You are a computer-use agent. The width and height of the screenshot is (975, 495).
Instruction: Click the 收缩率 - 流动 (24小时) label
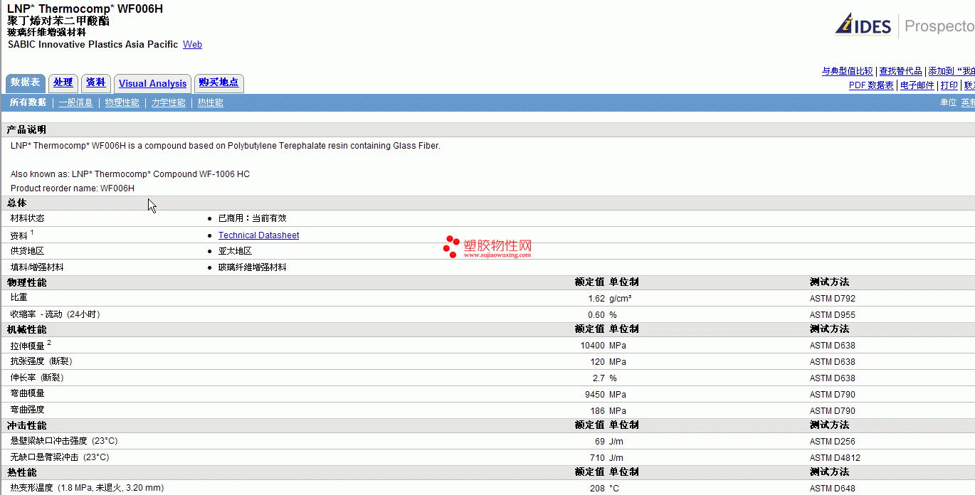(56, 314)
